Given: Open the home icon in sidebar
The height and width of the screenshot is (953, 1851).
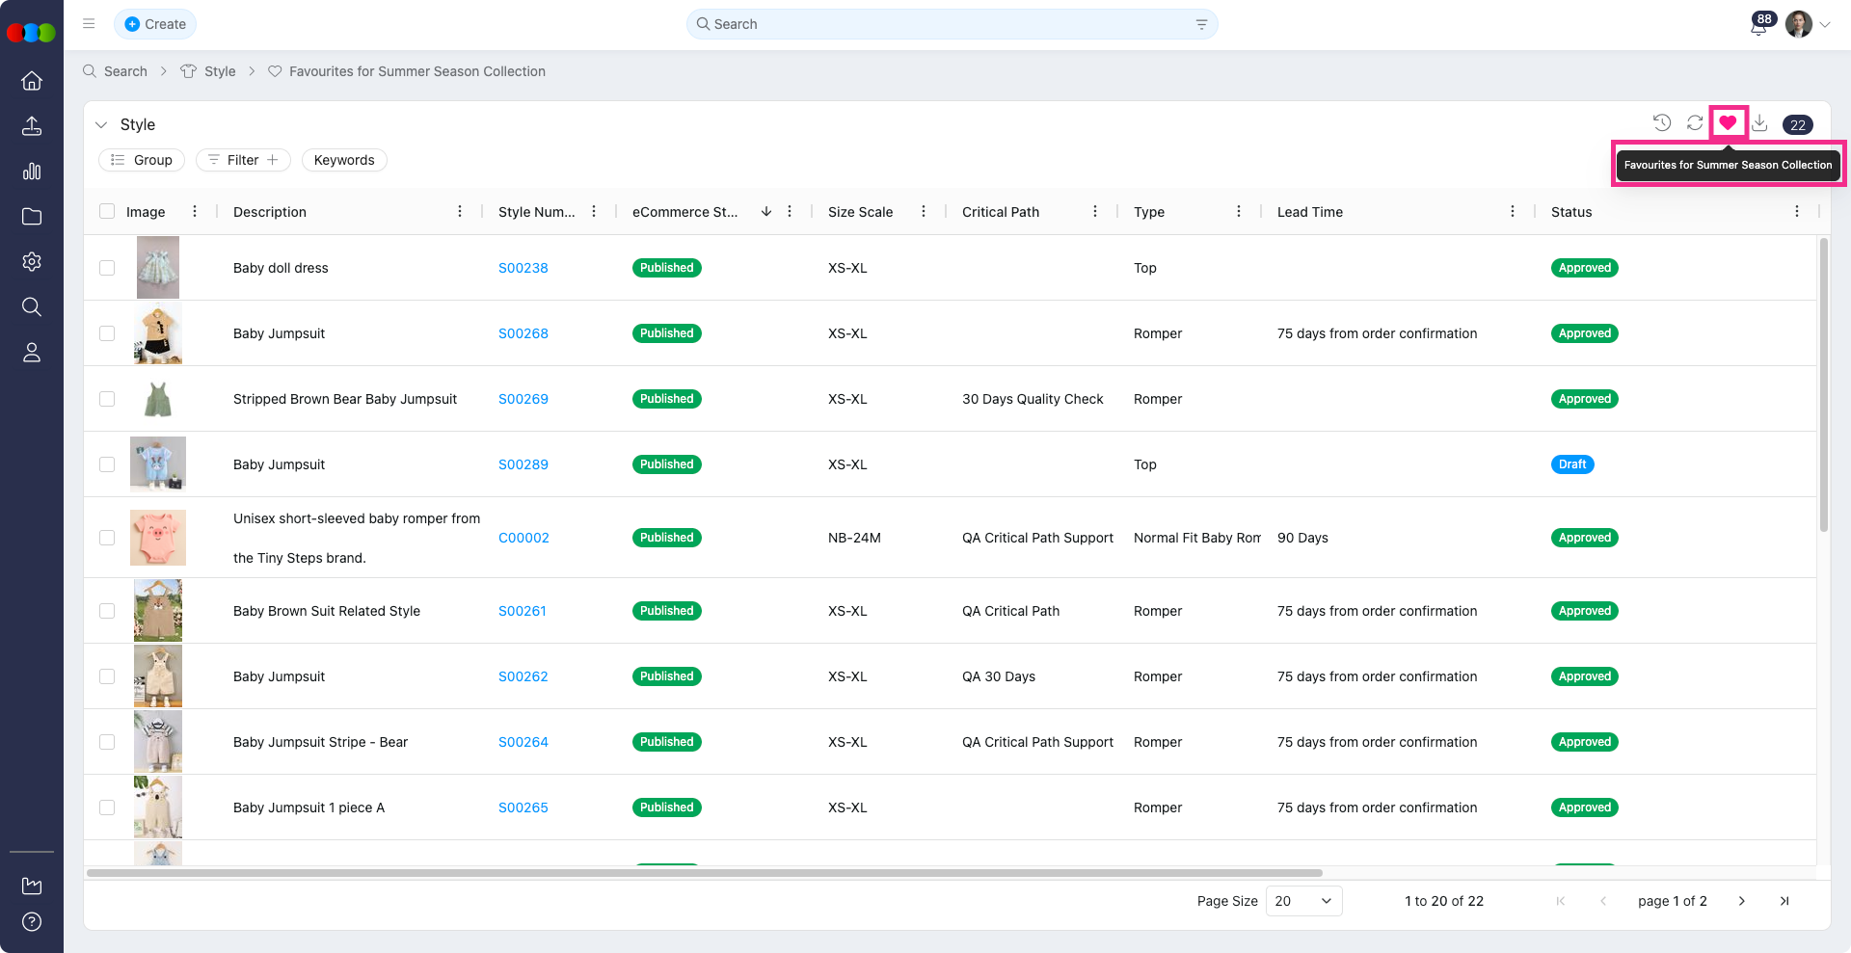Looking at the screenshot, I should 32,81.
